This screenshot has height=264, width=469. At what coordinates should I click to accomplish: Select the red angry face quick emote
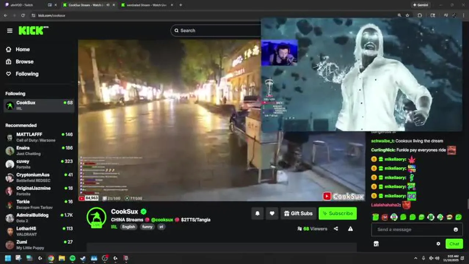tap(385, 217)
